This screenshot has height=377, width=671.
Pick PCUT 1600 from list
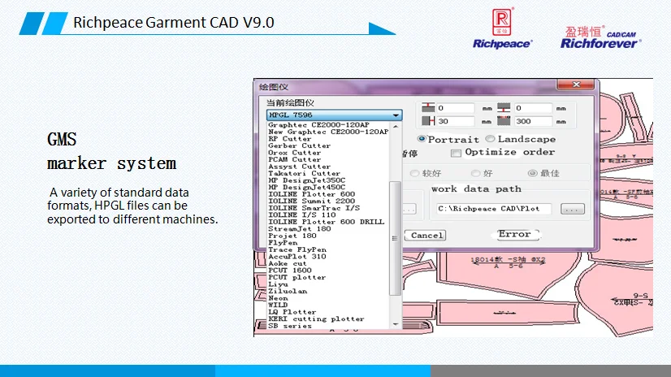(x=290, y=271)
